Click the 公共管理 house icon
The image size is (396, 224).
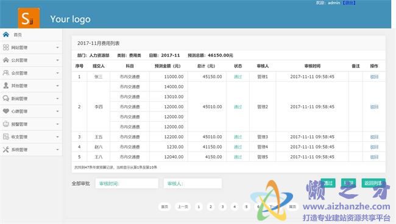pos(6,60)
